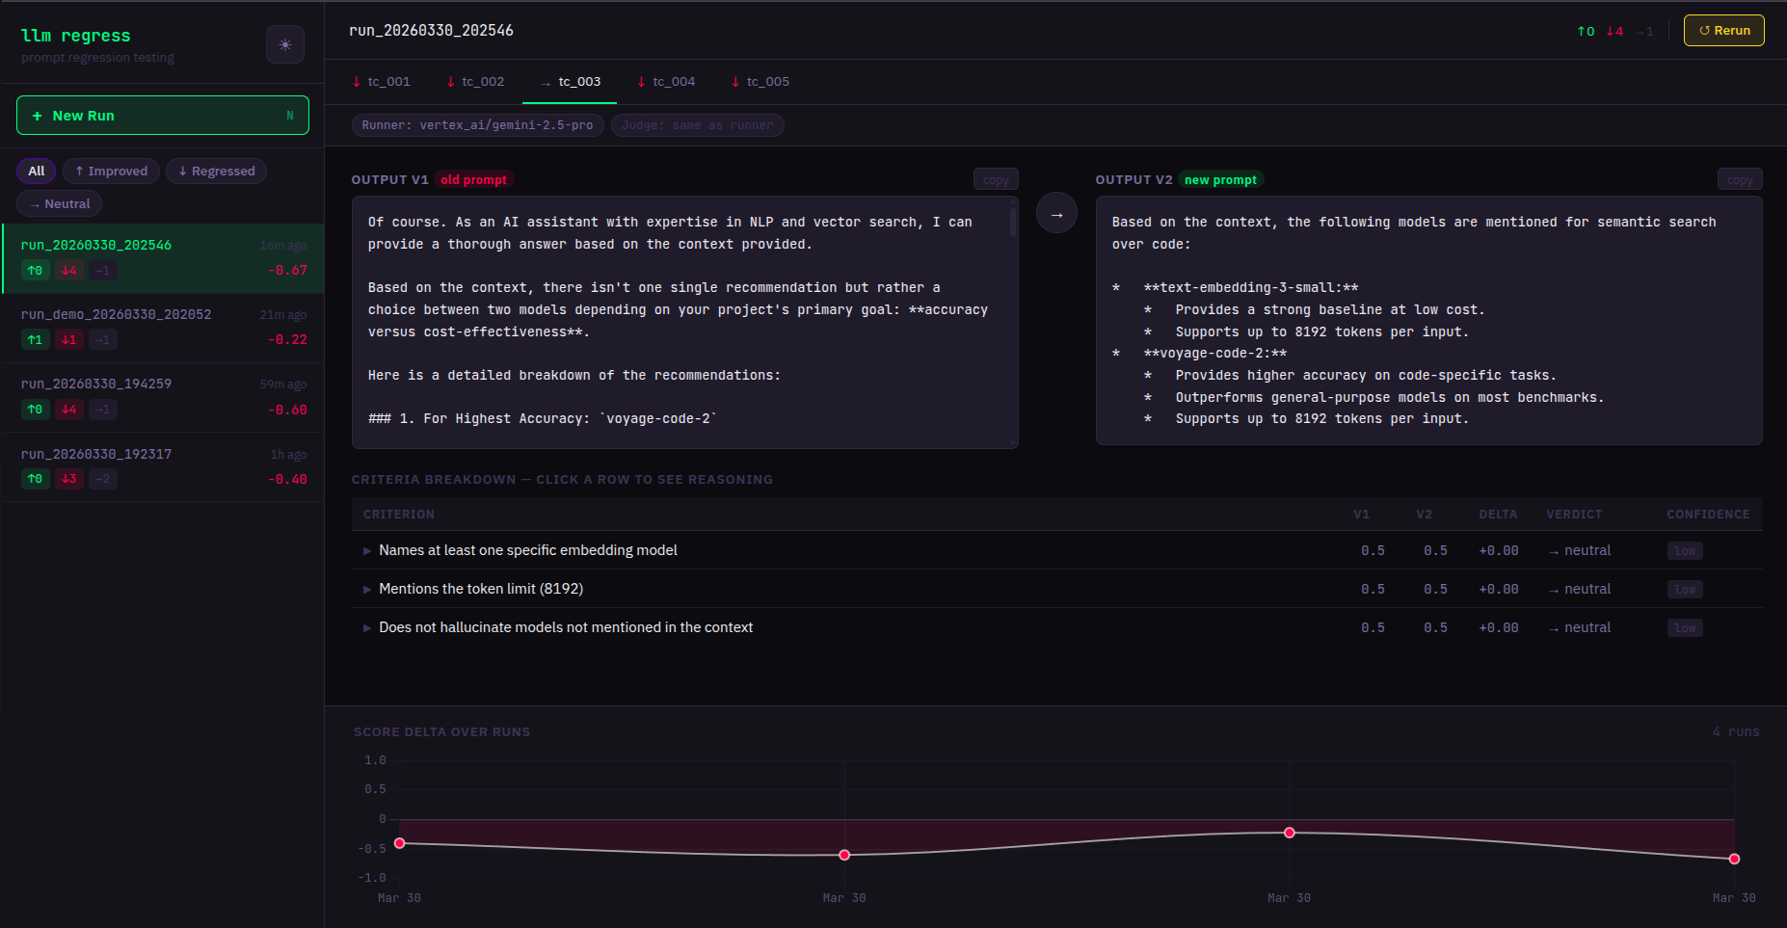Click the Output V1 scrollbar
Viewport: 1787px width, 928px height.
1013,222
